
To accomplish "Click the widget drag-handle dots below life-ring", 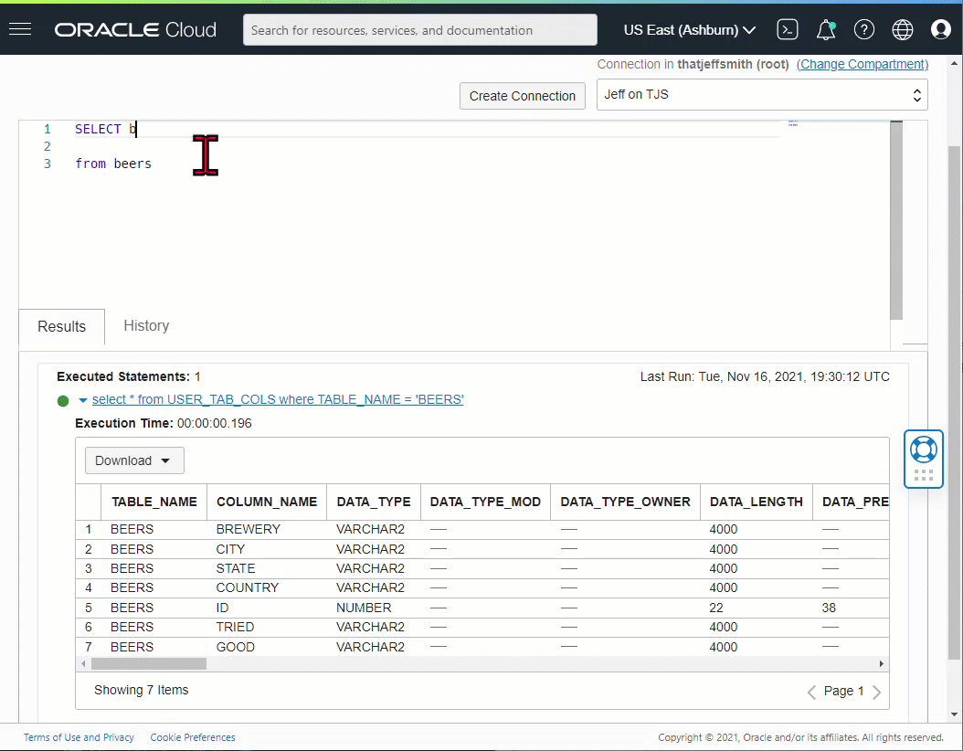I will coord(923,475).
